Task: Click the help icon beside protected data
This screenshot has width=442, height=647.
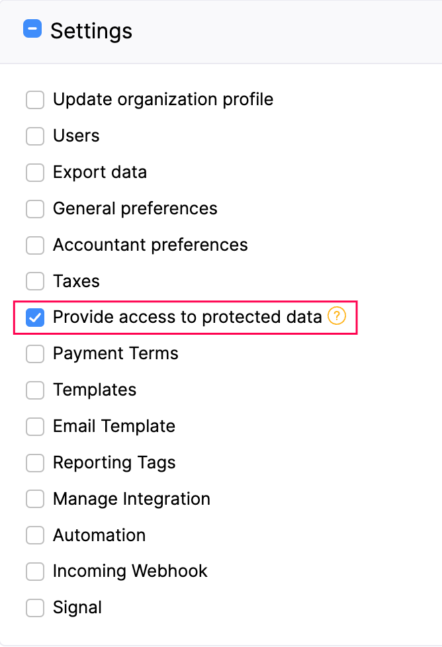Action: tap(337, 317)
